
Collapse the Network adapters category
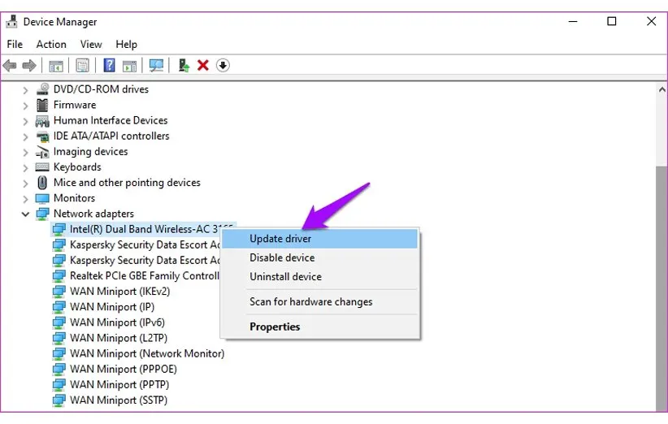click(x=25, y=214)
